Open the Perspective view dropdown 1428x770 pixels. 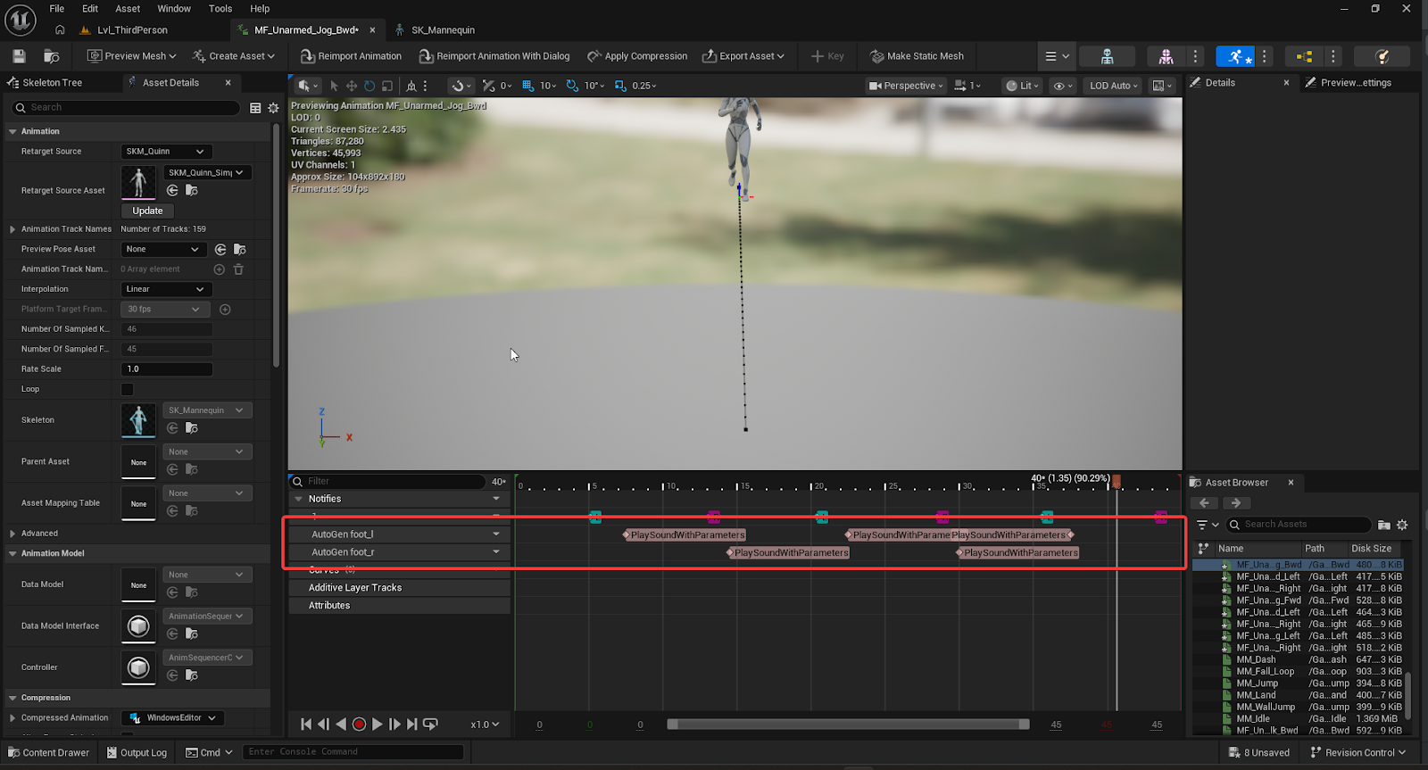(905, 86)
